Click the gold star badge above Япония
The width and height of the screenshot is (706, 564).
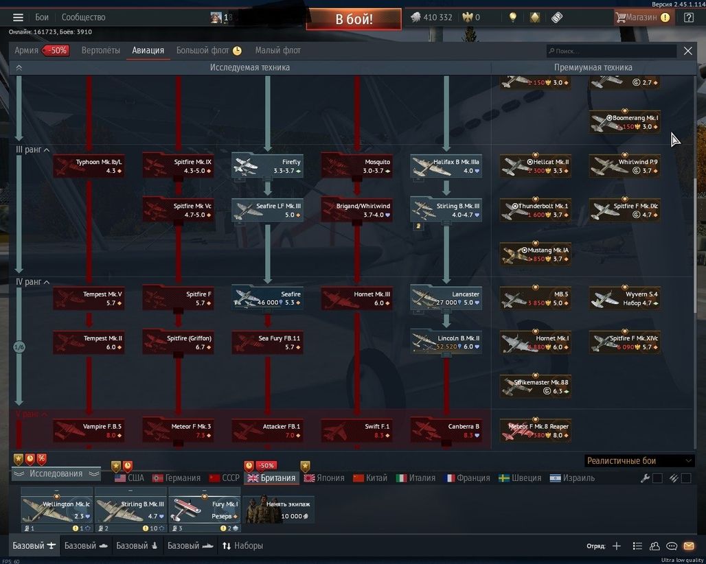(x=306, y=465)
